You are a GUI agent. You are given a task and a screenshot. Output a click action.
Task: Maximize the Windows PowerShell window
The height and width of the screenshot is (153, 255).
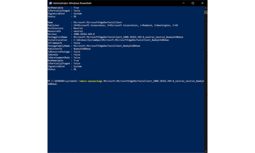pyautogui.click(x=193, y=3)
